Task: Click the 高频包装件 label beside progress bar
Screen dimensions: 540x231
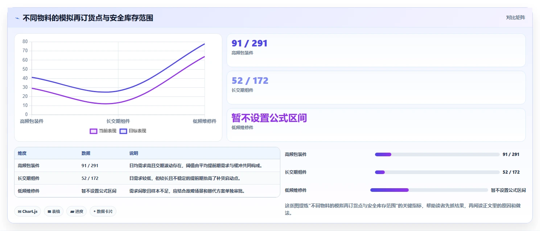Action: click(x=296, y=154)
